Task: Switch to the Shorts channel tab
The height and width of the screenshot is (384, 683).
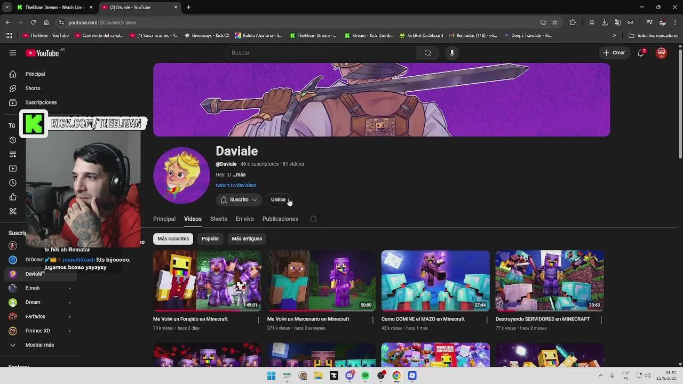Action: [x=218, y=219]
